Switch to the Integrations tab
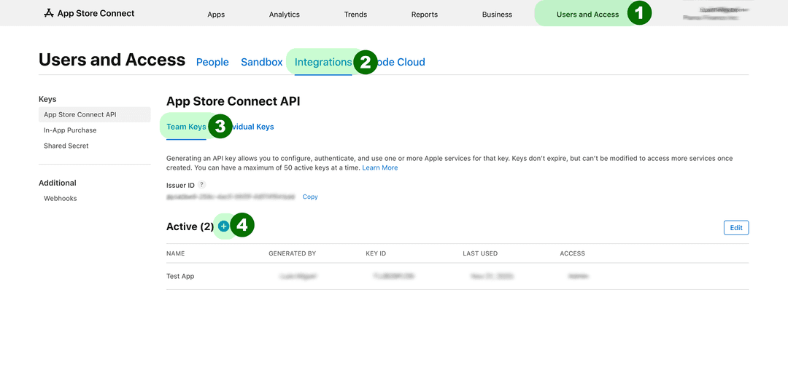Viewport: 788px width, 367px height. tap(323, 62)
